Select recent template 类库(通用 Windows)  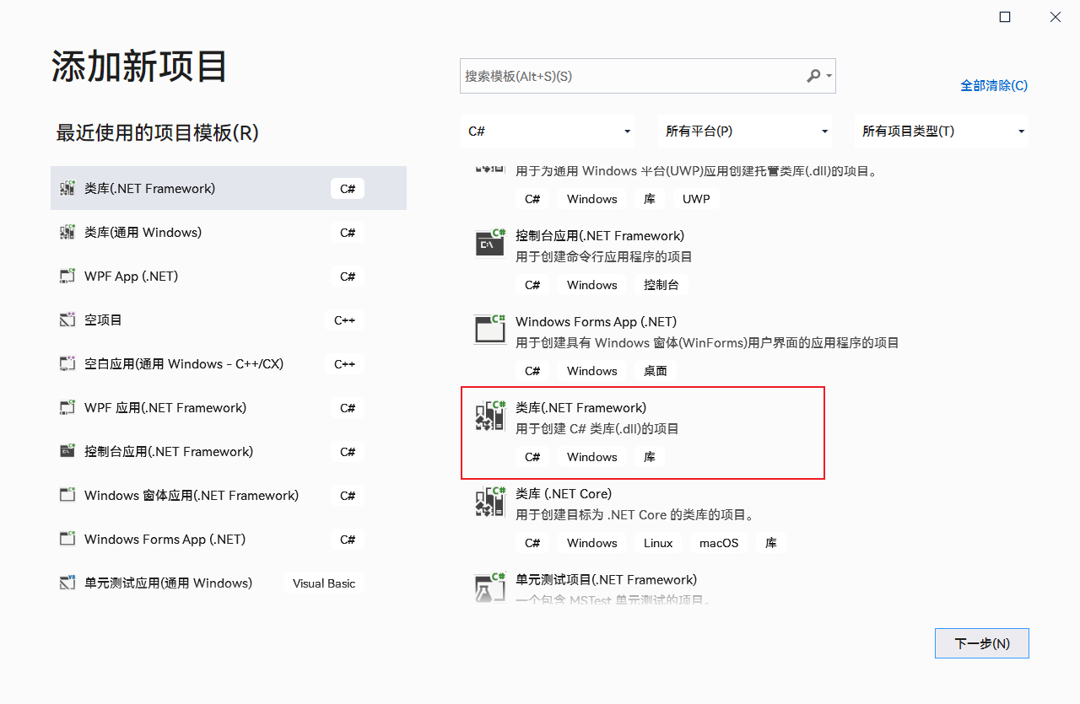pos(229,233)
